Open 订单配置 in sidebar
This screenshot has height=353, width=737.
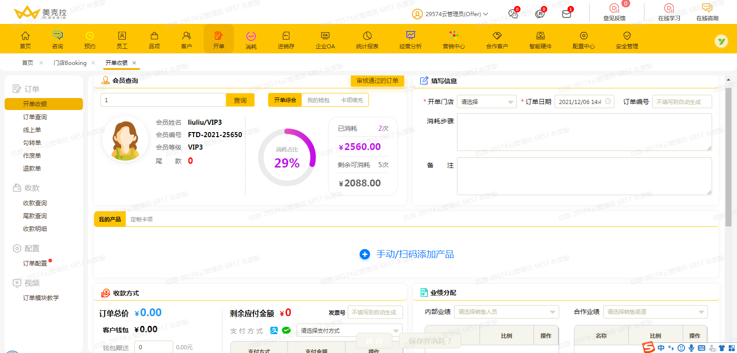point(35,263)
